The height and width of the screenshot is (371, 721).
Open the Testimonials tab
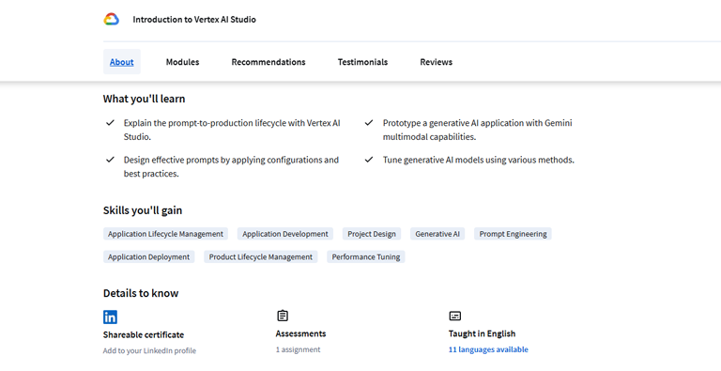click(x=362, y=62)
